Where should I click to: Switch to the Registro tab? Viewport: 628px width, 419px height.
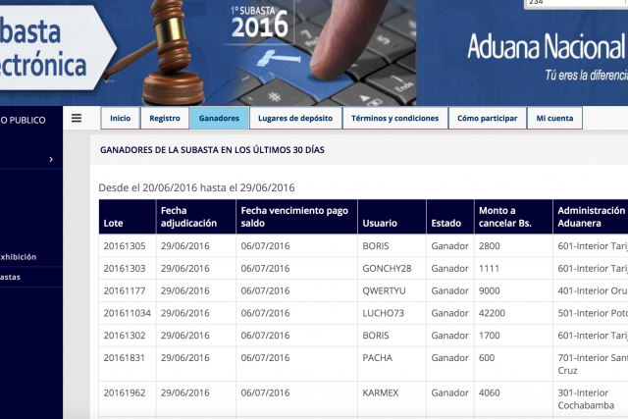[x=165, y=118]
